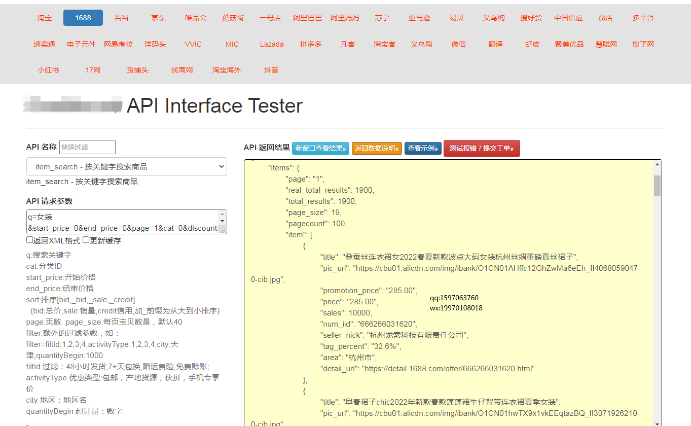Click the result panel scrollbar thumb
This screenshot has width=691, height=426.
point(657,186)
